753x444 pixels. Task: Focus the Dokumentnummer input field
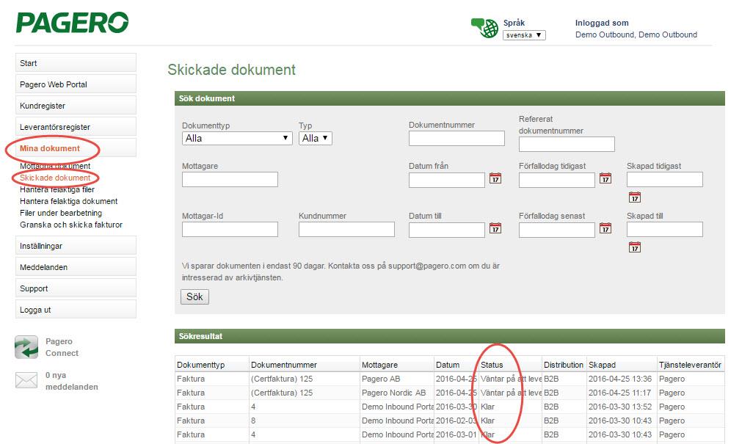click(456, 138)
